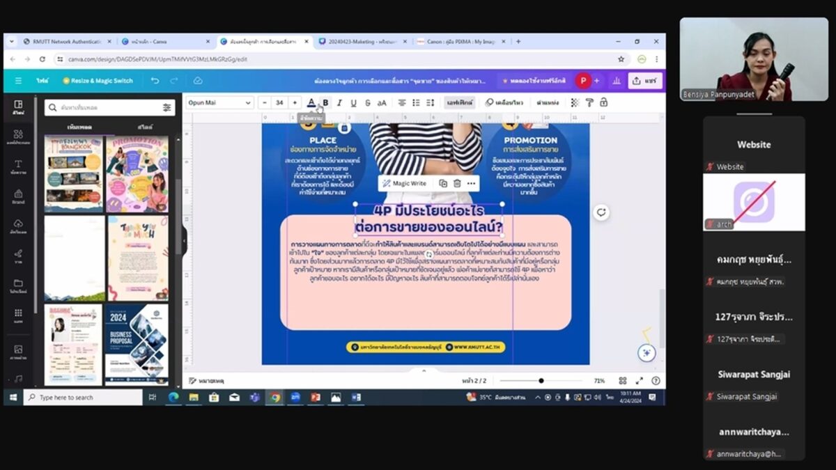Toggle strikethrough formatting
This screenshot has width=836, height=470.
[367, 102]
